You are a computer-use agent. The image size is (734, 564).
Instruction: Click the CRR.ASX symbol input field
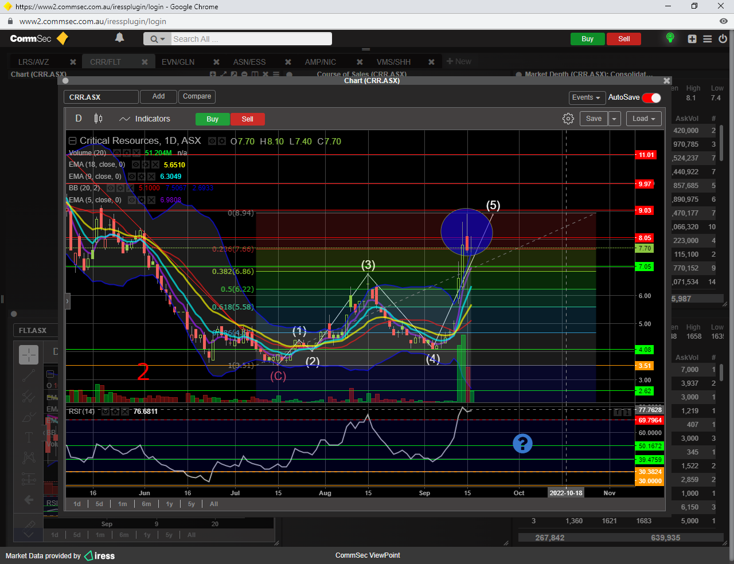click(101, 97)
